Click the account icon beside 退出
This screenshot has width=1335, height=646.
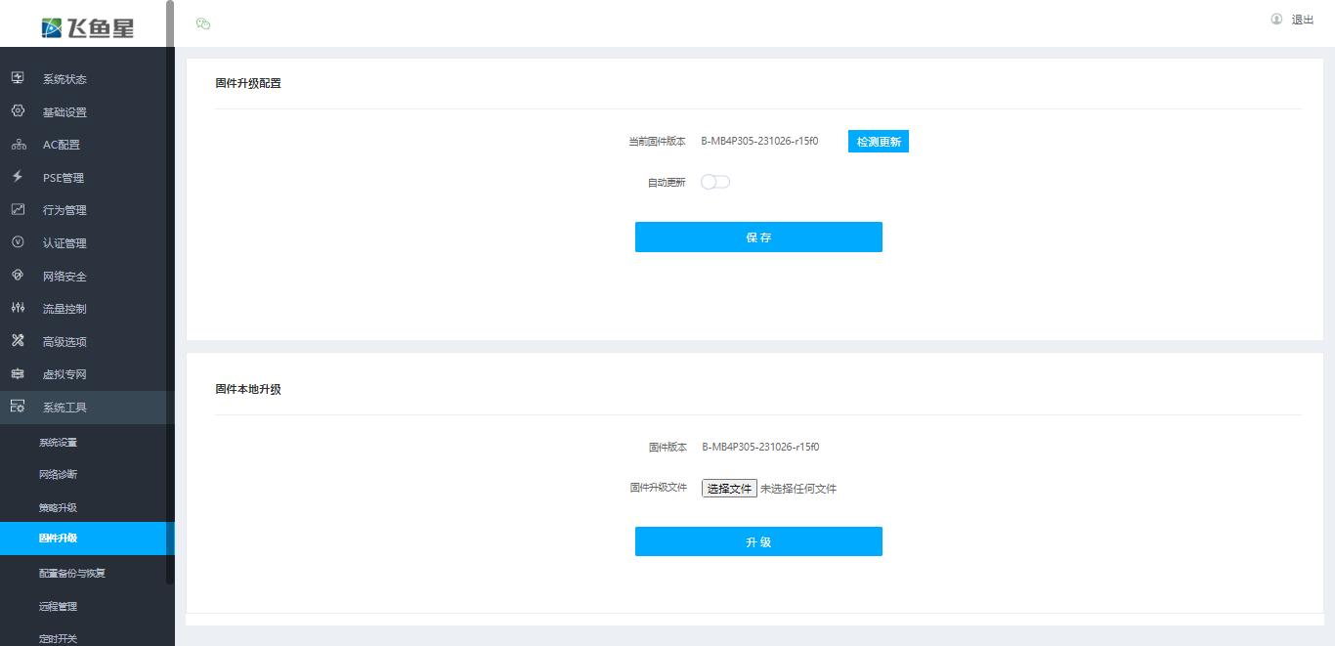(x=1275, y=20)
